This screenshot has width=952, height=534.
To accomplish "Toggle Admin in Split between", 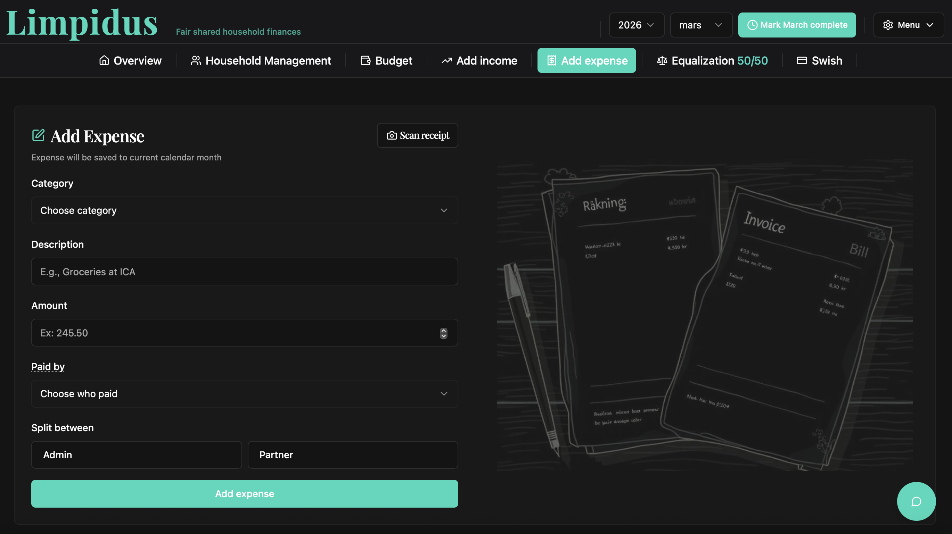I will click(x=136, y=454).
